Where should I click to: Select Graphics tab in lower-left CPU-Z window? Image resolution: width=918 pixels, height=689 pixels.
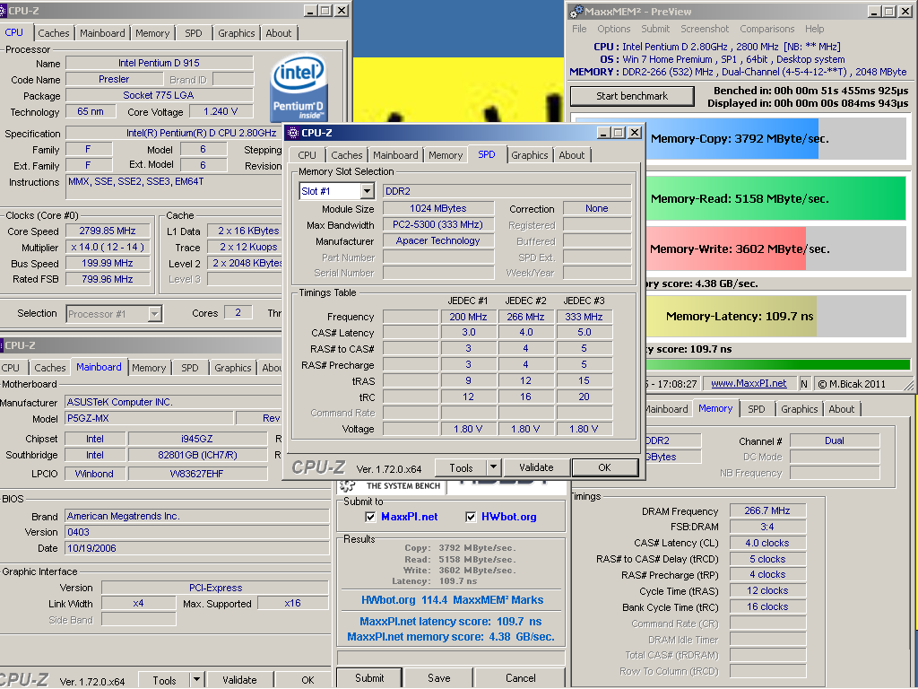point(232,368)
